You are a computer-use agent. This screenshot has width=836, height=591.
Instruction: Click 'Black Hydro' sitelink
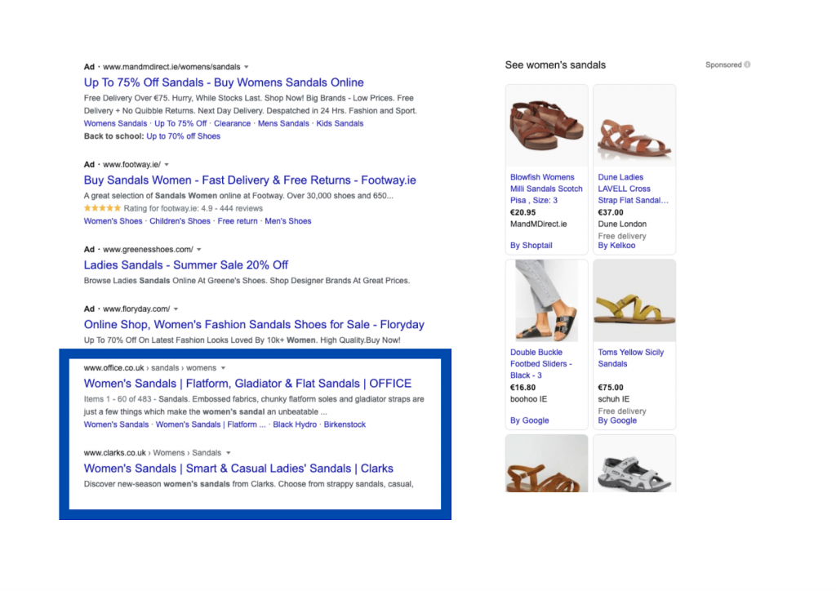(295, 424)
